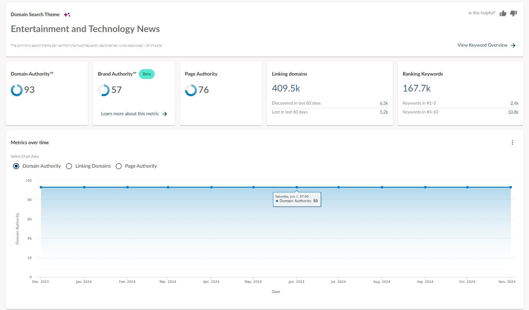Click the 10.8k keywords in #4-10 value
Viewport: 529px width, 310px height.
513,112
